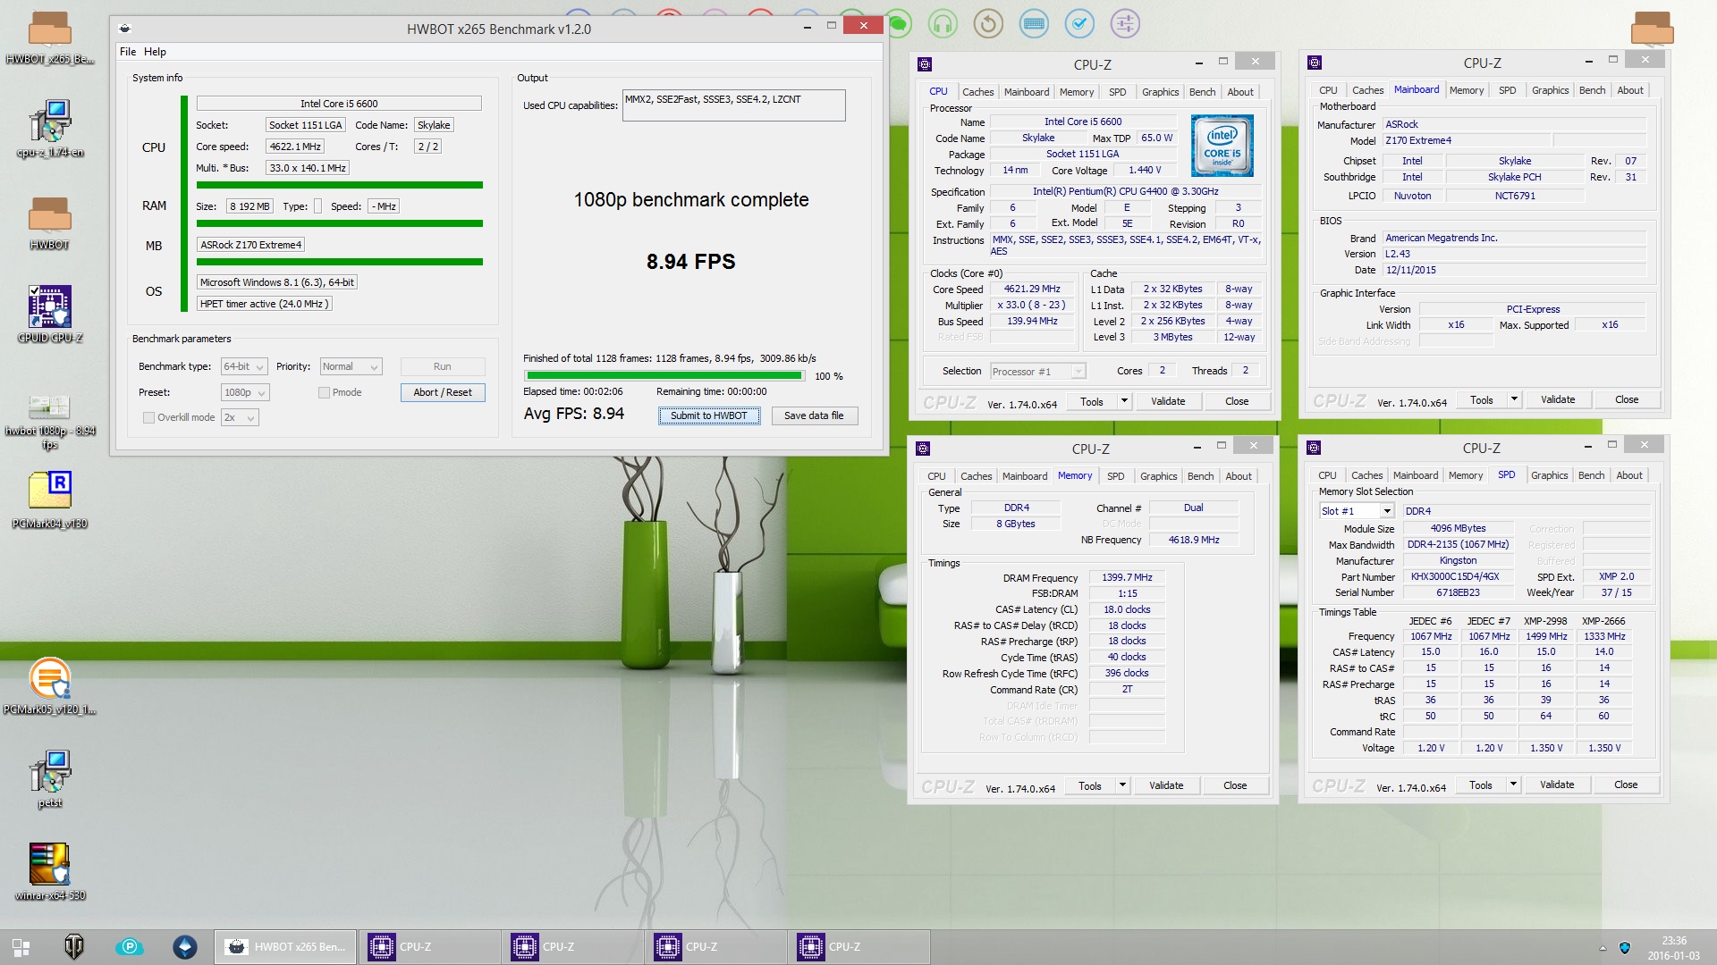The width and height of the screenshot is (1717, 965).
Task: Open the Overkill mode 2x dropdown
Action: tap(240, 417)
